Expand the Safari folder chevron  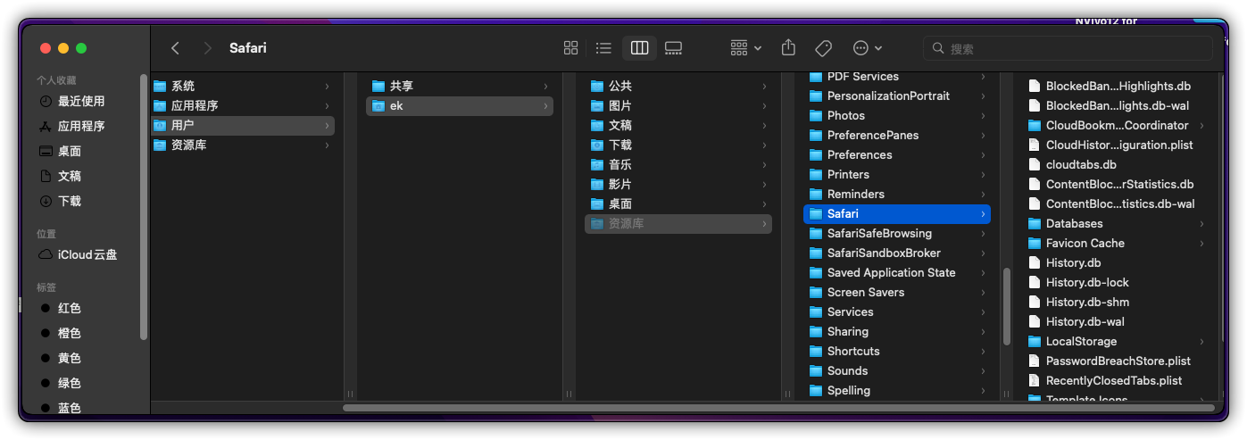coord(983,213)
